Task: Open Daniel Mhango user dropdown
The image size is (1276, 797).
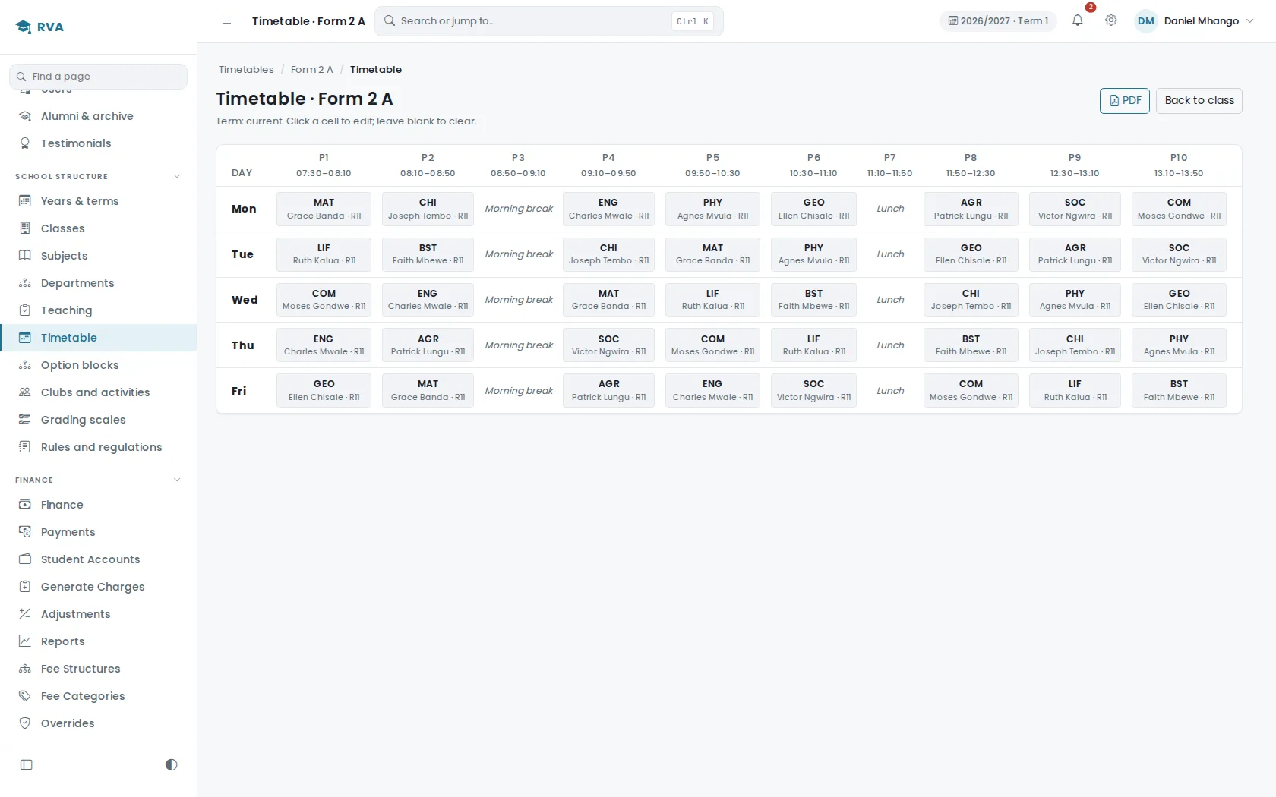Action: [x=1194, y=20]
